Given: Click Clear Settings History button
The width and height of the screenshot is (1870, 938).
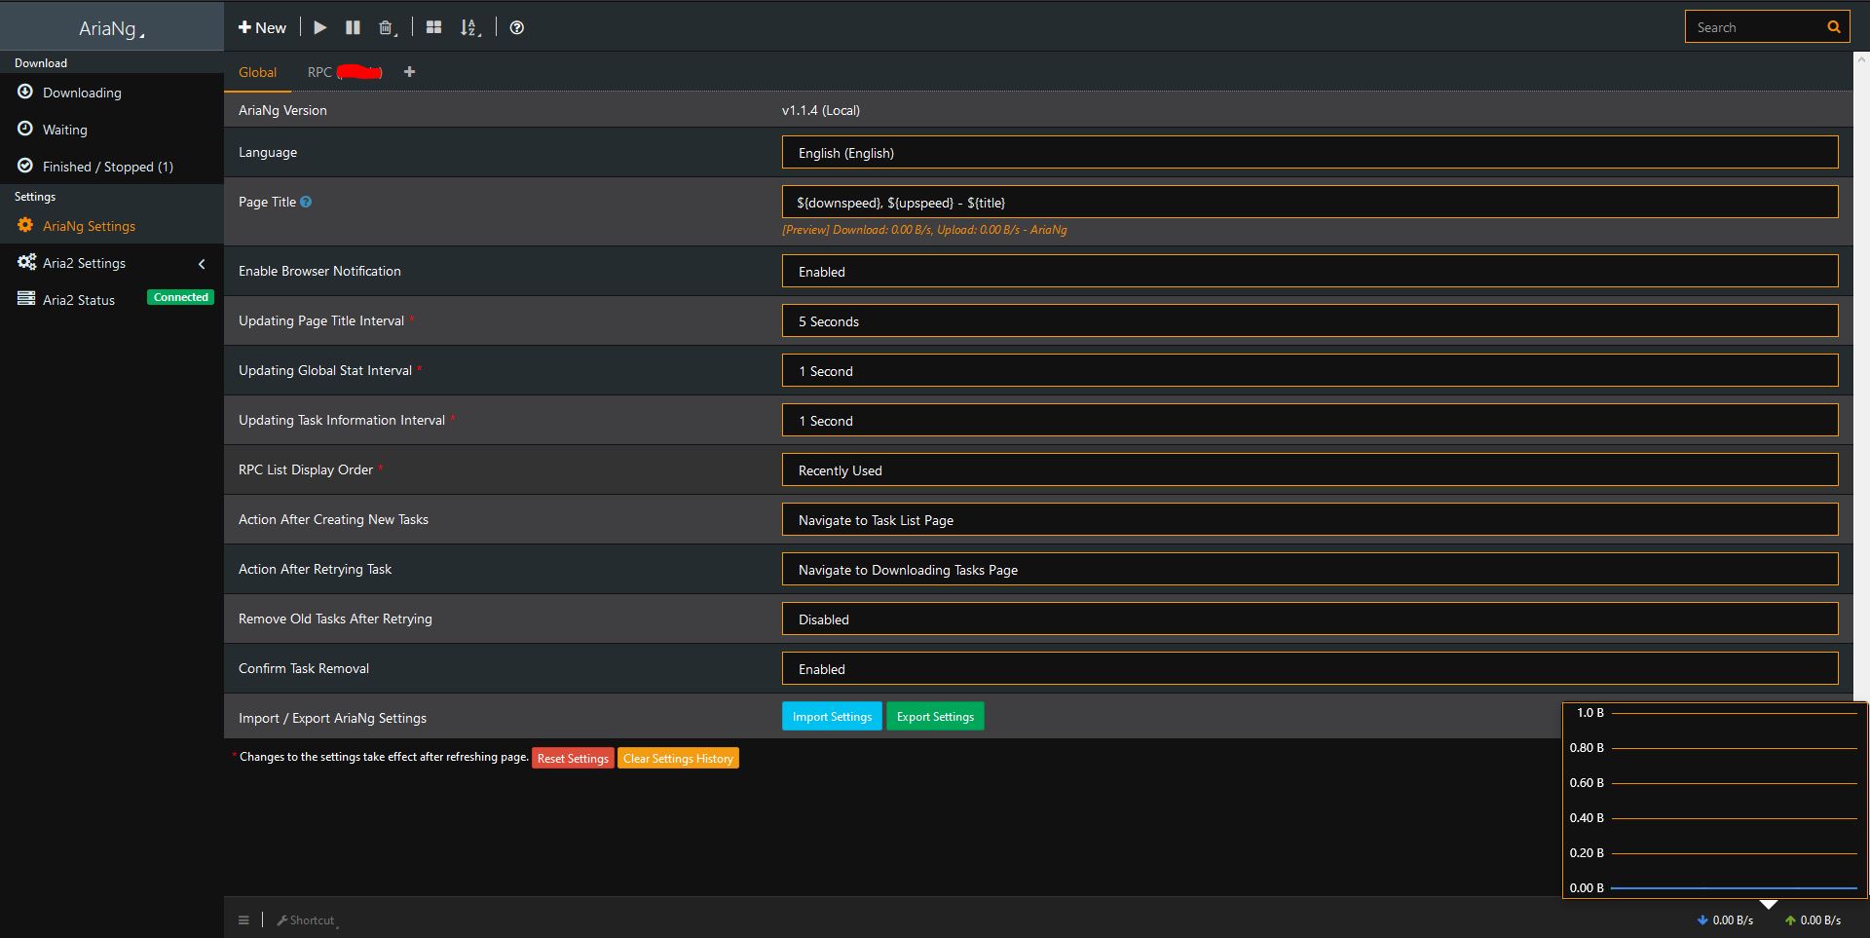Looking at the screenshot, I should pos(678,759).
